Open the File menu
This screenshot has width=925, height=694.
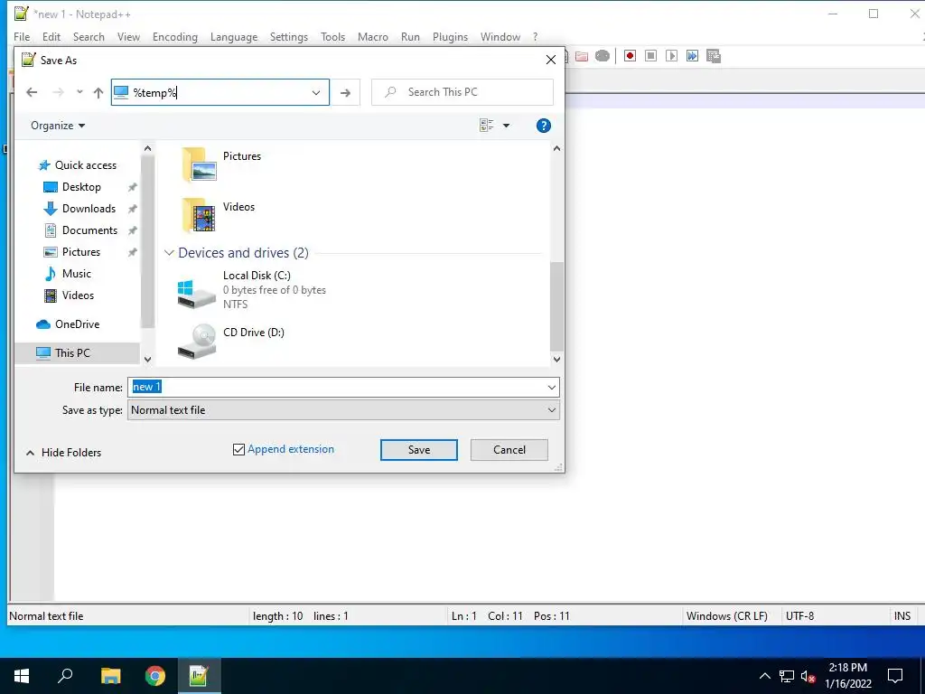point(22,36)
